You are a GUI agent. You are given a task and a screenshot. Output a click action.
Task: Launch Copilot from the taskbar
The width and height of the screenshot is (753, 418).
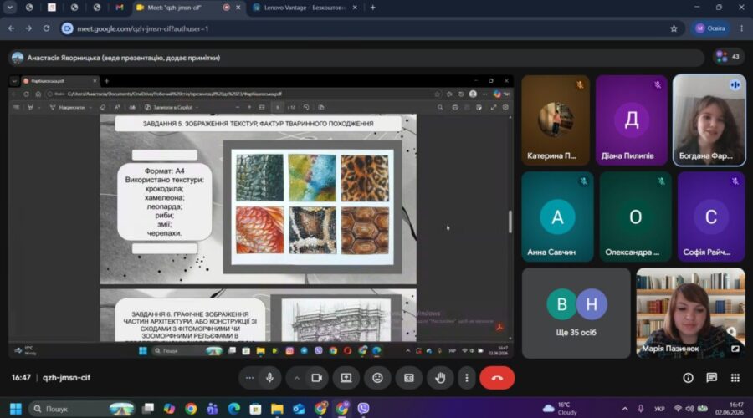click(169, 409)
